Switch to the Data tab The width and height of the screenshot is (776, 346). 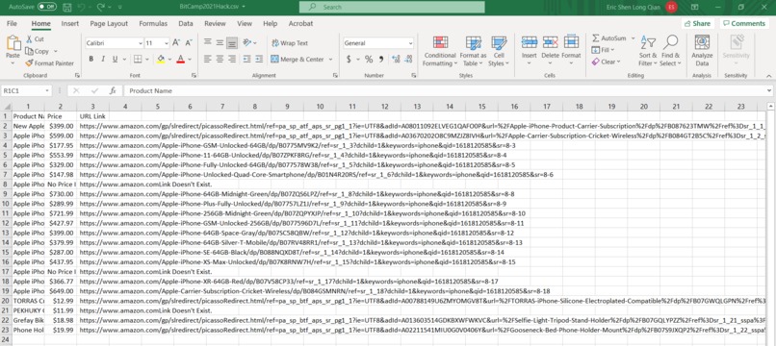[x=186, y=23]
